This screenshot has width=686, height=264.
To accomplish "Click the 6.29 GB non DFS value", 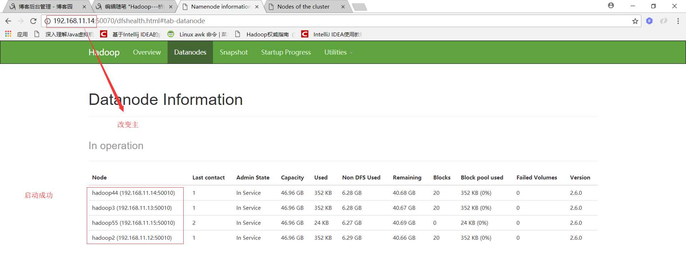I will (352, 238).
